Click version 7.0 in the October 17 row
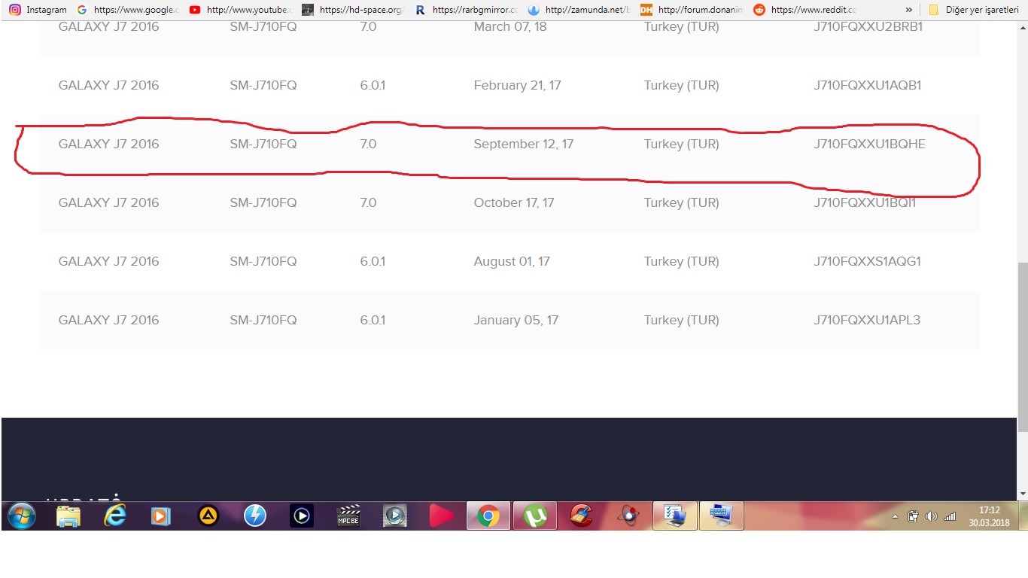 tap(368, 202)
